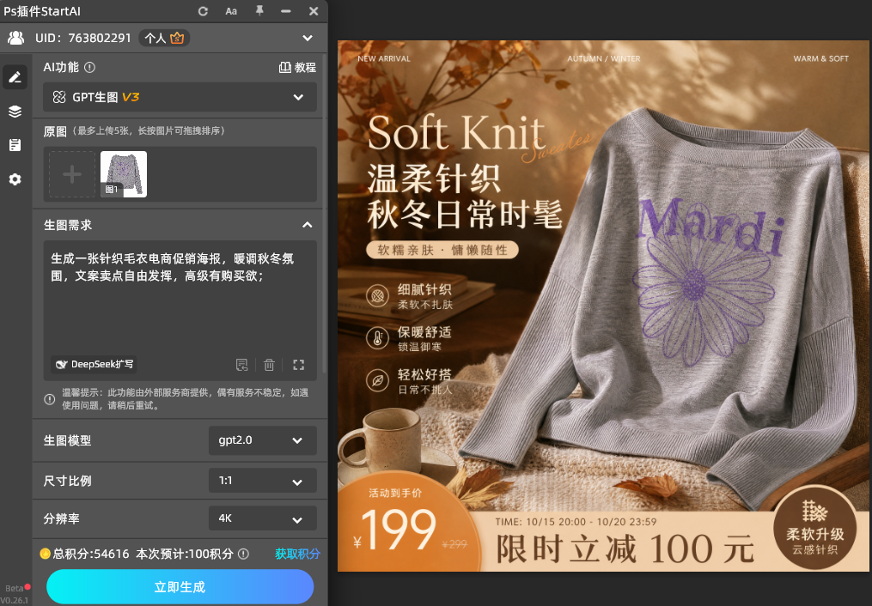This screenshot has width=872, height=606.
Task: Click the info icon beside AI功能
Action: [89, 67]
